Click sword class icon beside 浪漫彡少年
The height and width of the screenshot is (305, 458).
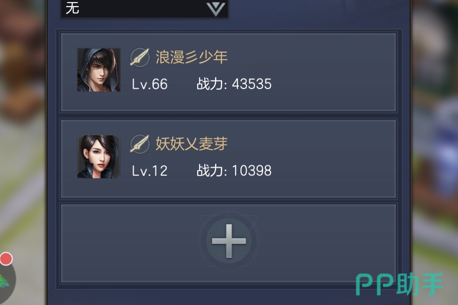click(140, 57)
